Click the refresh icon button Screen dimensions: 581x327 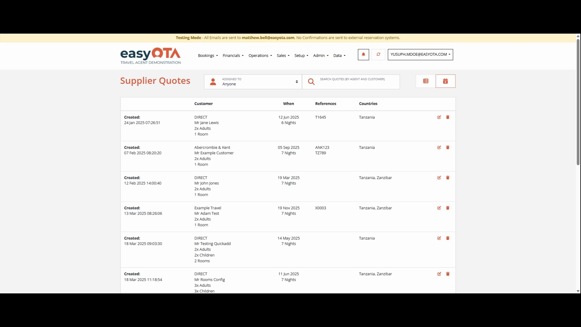[x=378, y=54]
